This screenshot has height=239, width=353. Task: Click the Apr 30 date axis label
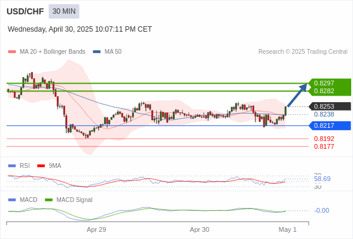click(199, 229)
